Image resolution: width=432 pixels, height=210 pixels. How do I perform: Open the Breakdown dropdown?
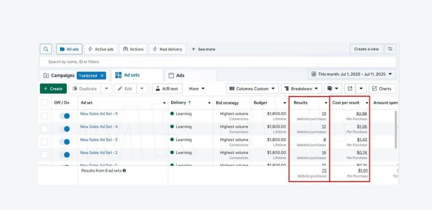(x=301, y=89)
